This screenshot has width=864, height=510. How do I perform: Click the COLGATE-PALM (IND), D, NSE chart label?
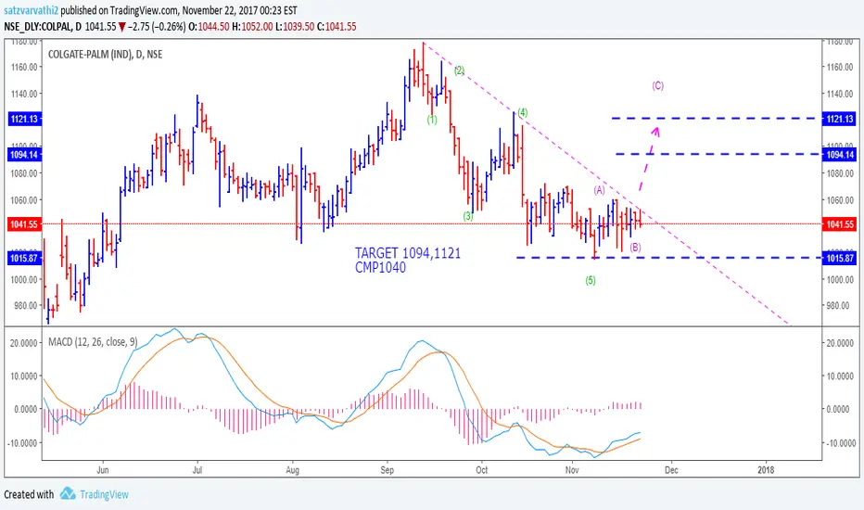point(106,54)
